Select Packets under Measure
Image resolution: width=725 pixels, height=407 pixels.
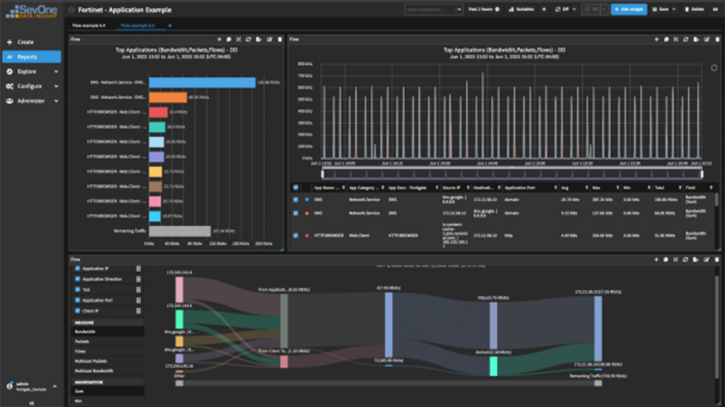point(108,341)
